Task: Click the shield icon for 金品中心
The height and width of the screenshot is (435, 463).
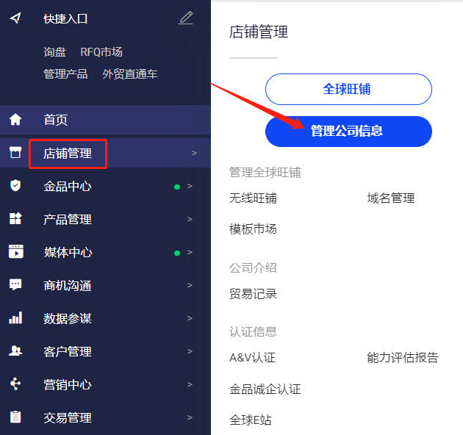Action: point(15,186)
